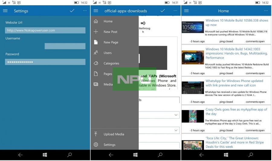Click the 'Windows Phone and' paragraph in post editor
Image resolution: width=272 pixels, height=161 pixels.
[158, 81]
